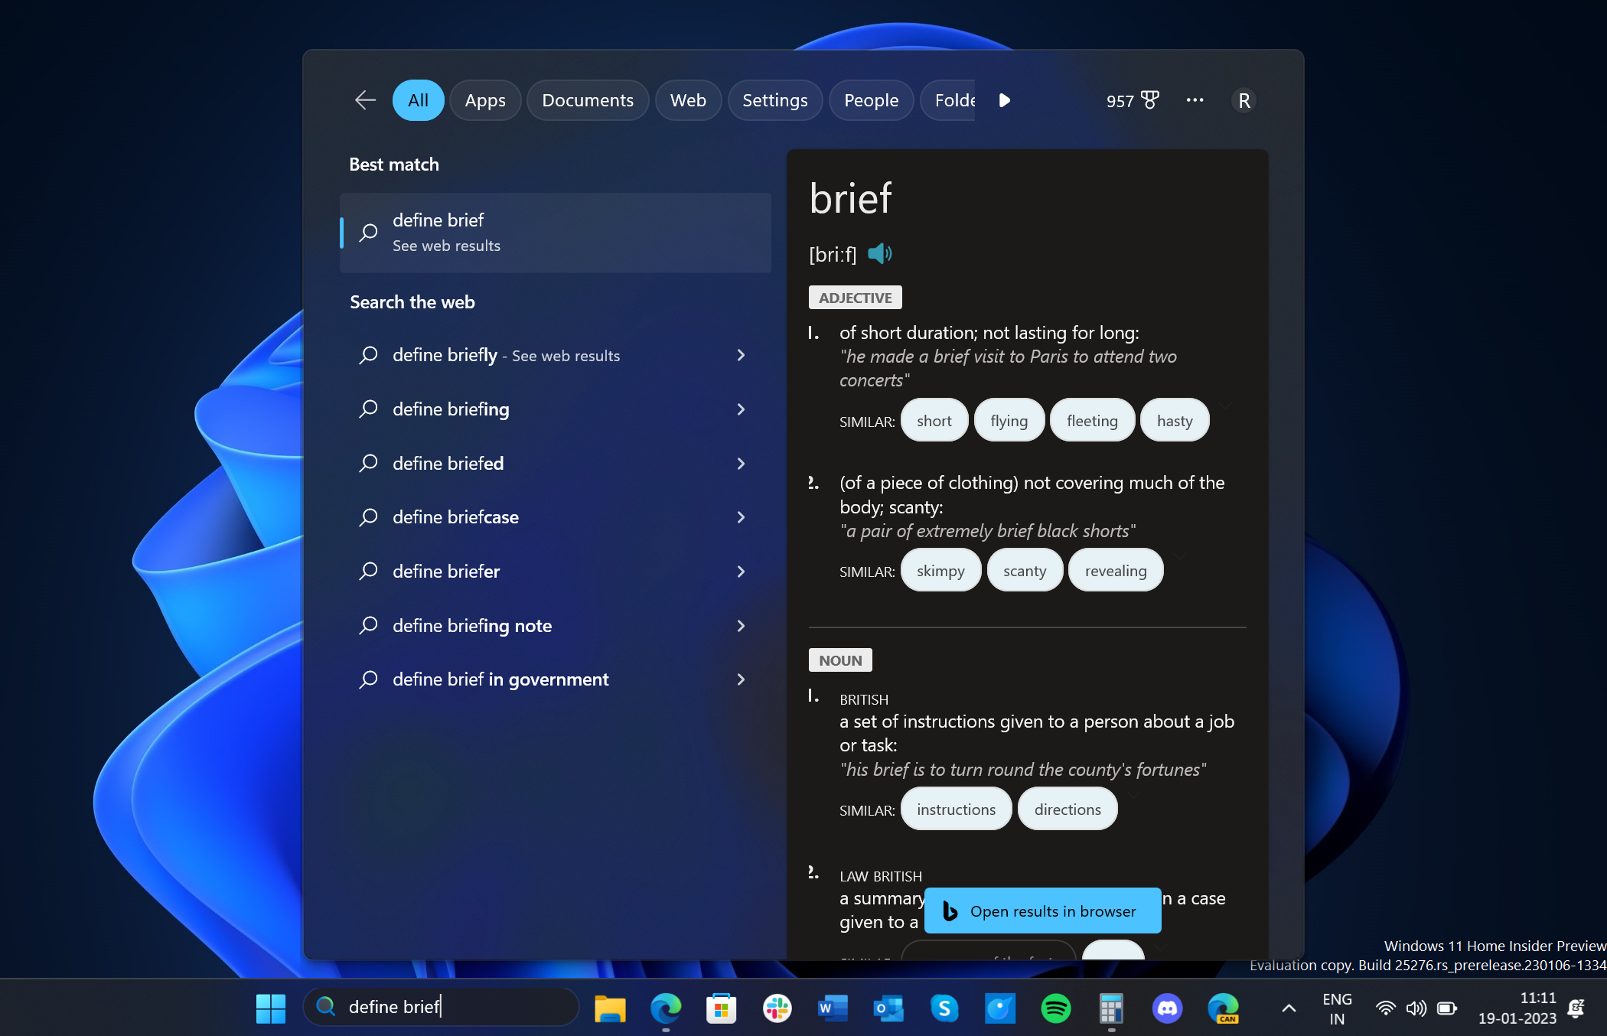This screenshot has height=1036, width=1607.
Task: Toggle the 'People' search filter
Action: coord(870,99)
